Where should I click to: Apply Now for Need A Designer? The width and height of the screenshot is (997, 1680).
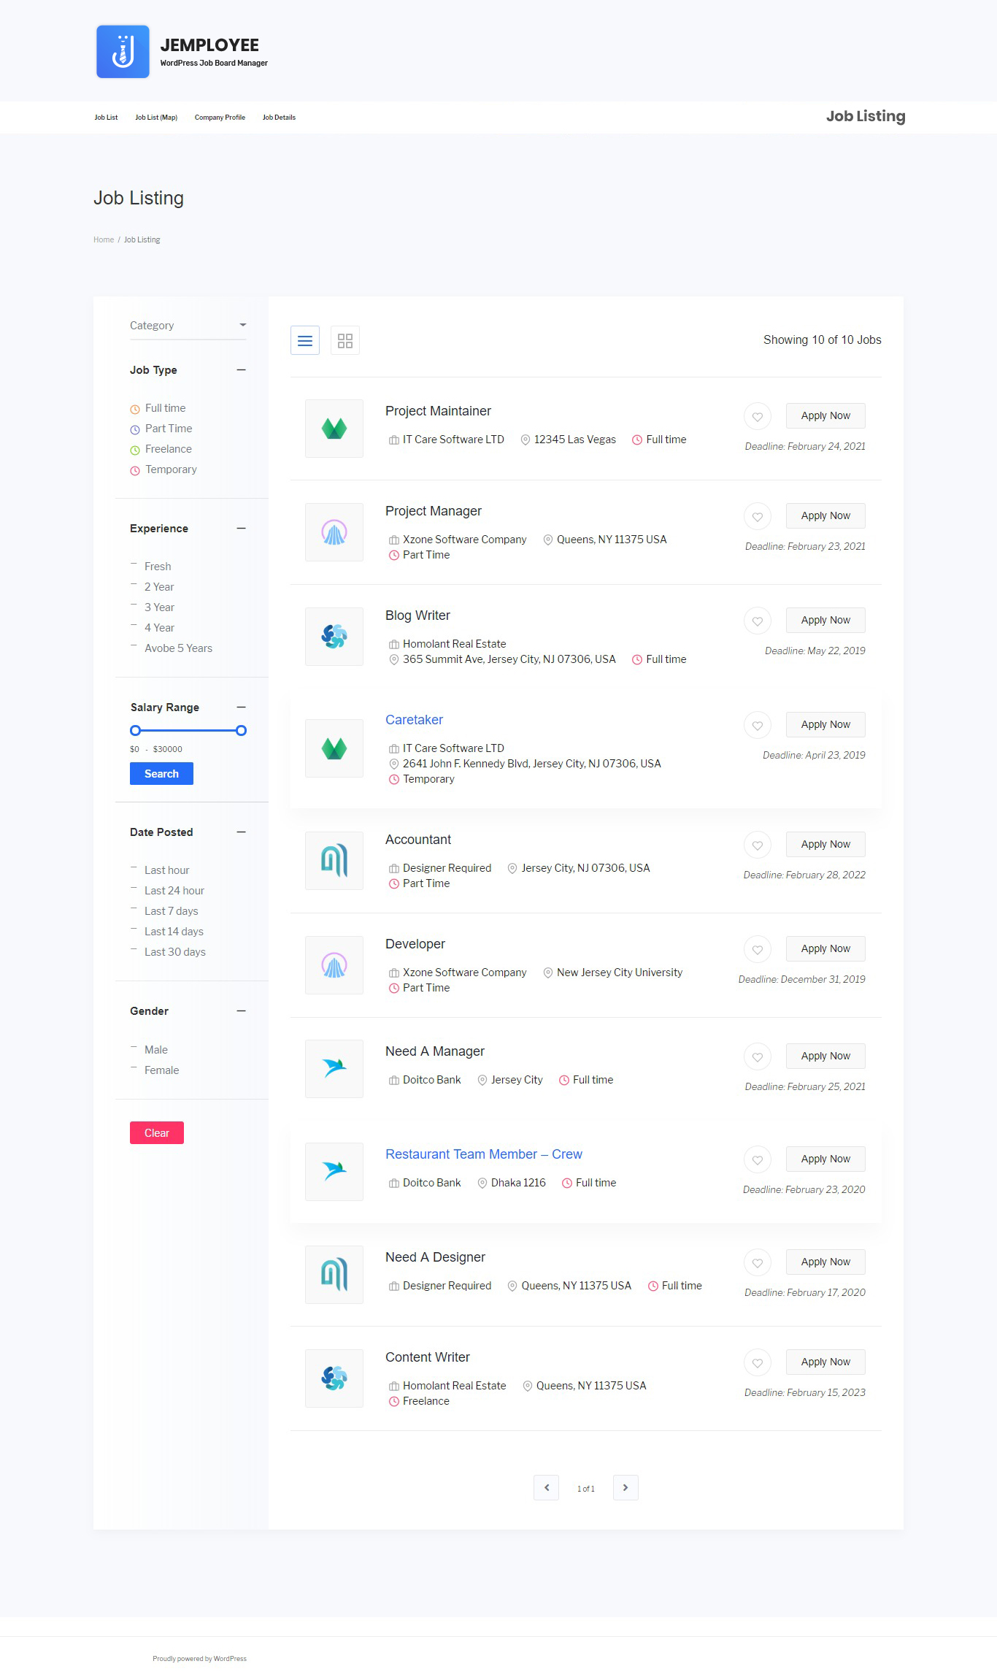click(825, 1262)
